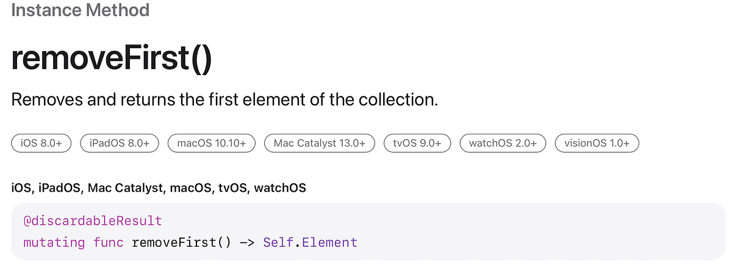Click removeFirst() inside the code declaration
Image resolution: width=732 pixels, height=273 pixels.
181,242
